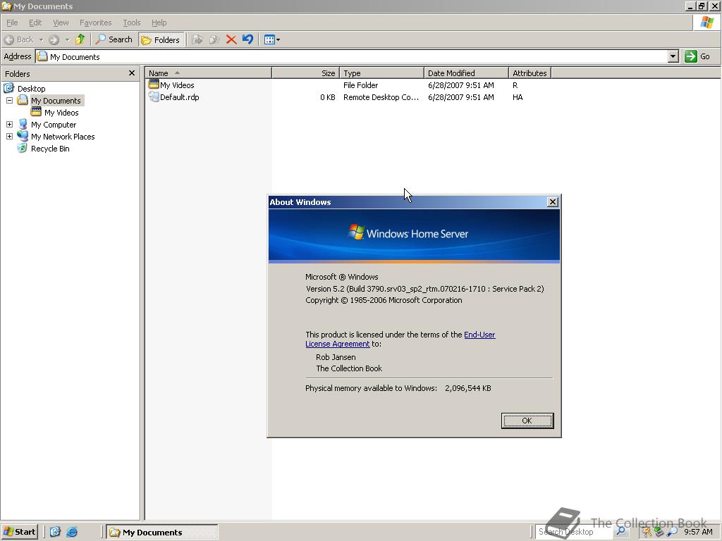Click the Search Desktop input box
Screen dimensions: 722x541
click(574, 532)
